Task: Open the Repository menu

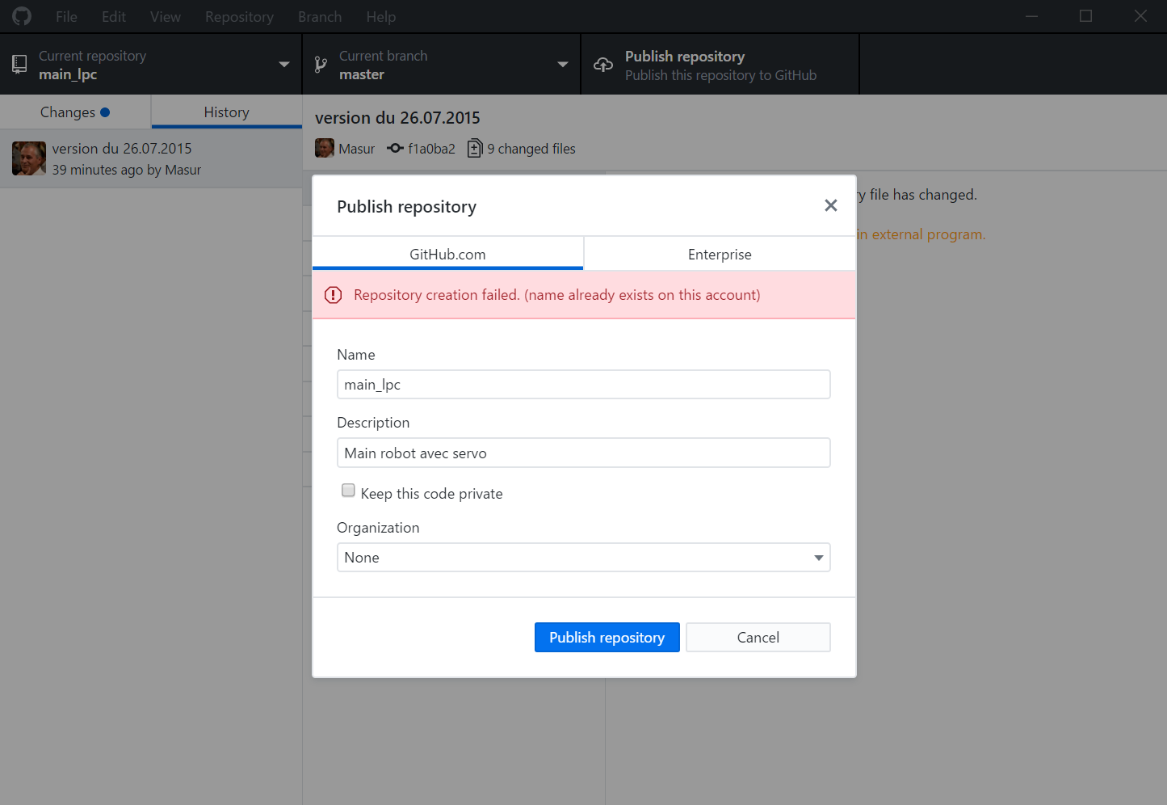Action: [x=239, y=16]
